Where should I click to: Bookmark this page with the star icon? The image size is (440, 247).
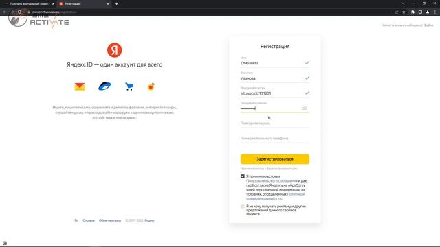click(404, 12)
